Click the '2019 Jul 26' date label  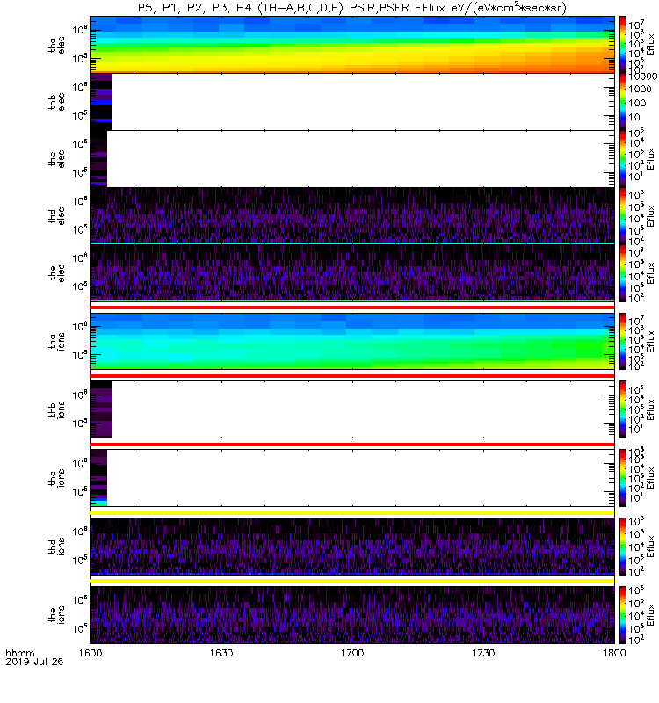coord(34,662)
